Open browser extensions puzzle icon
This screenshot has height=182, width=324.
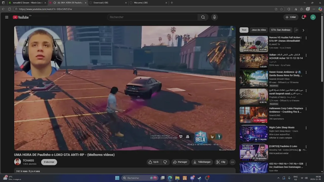[289, 9]
